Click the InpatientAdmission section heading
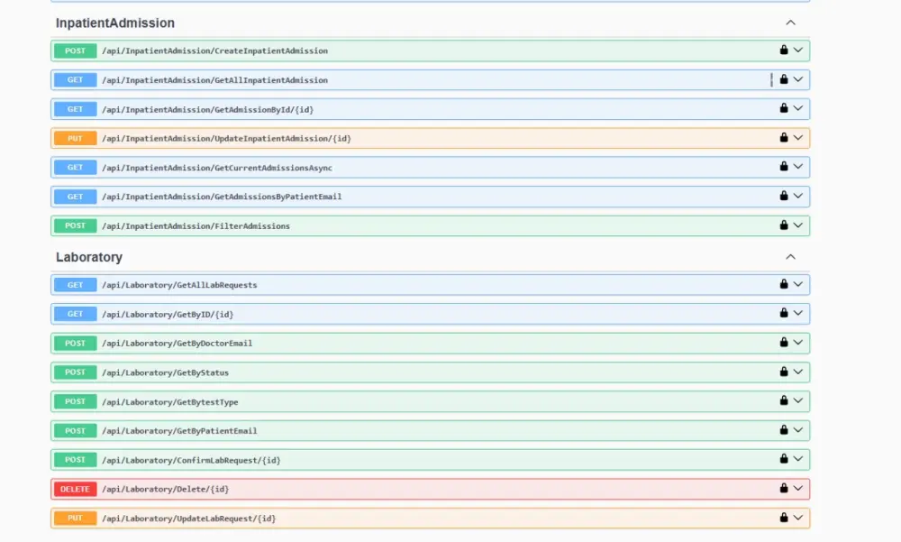 click(x=114, y=23)
